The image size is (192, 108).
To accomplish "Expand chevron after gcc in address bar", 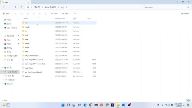I will click(x=66, y=7).
